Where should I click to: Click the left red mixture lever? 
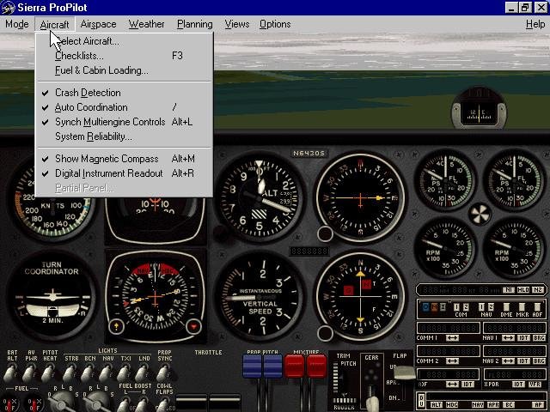pyautogui.click(x=294, y=367)
